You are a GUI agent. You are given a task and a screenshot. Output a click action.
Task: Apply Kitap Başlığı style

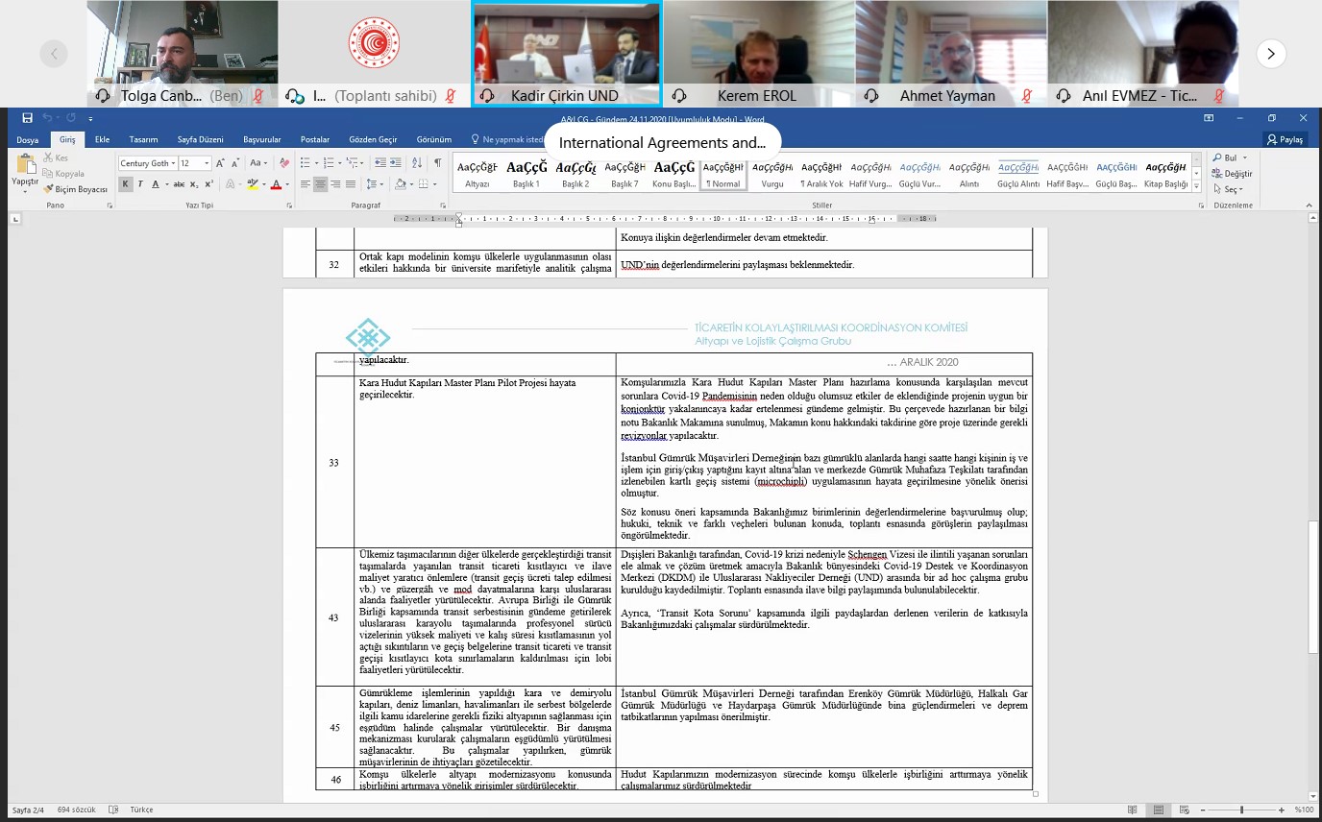click(1164, 173)
